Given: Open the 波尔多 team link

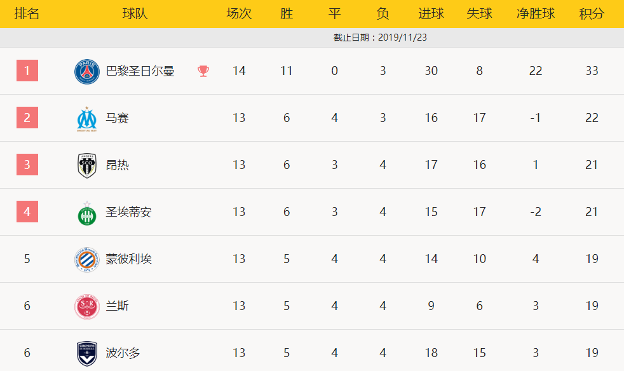Looking at the screenshot, I should 123,353.
